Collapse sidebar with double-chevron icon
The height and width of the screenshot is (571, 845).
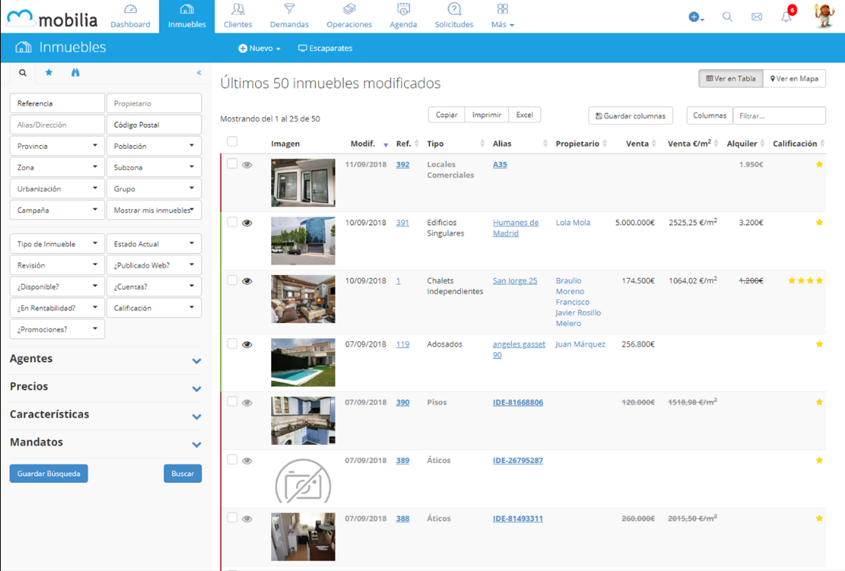pyautogui.click(x=199, y=73)
